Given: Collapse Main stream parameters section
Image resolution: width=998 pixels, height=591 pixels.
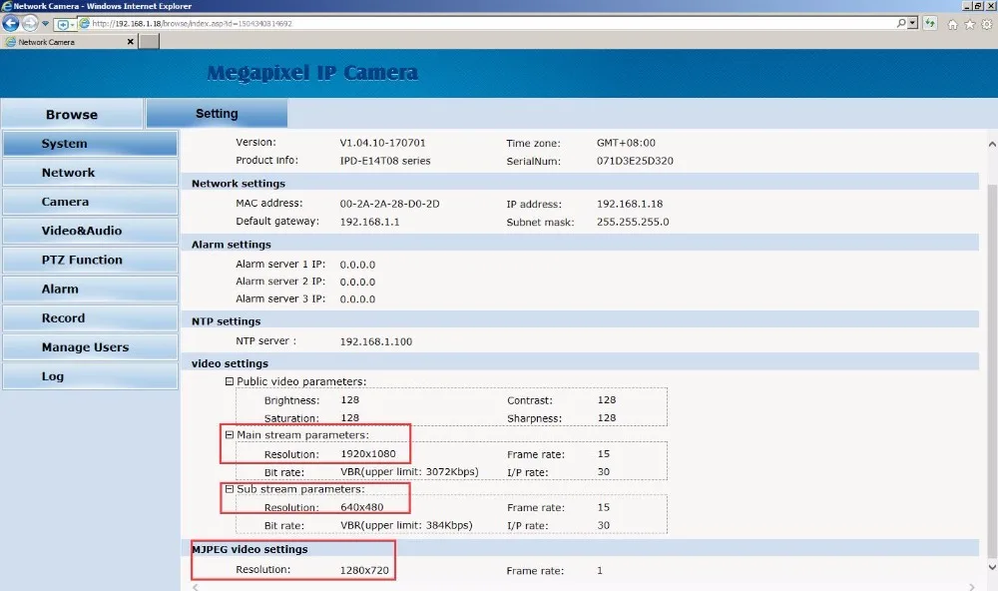Looking at the screenshot, I should 230,435.
